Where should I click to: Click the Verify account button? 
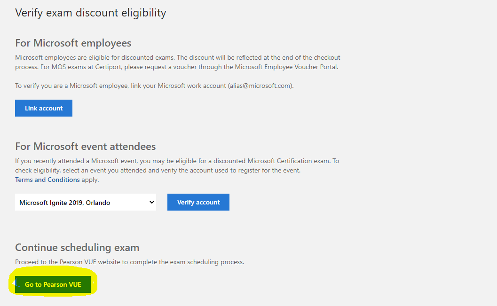tap(198, 202)
